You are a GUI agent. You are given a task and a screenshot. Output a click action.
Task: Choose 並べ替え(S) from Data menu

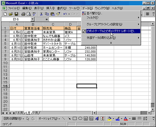[x=111, y=13]
